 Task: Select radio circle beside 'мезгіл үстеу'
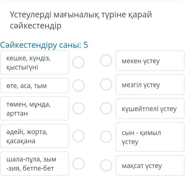[106, 84]
